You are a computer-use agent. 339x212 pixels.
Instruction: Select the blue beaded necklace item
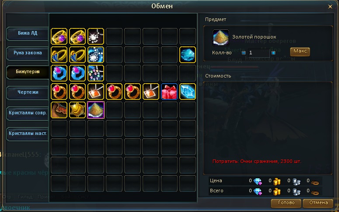pos(96,55)
